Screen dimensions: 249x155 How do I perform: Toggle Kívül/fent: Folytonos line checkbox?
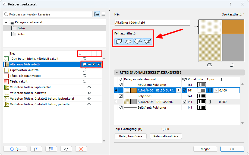pyautogui.click(x=121, y=85)
